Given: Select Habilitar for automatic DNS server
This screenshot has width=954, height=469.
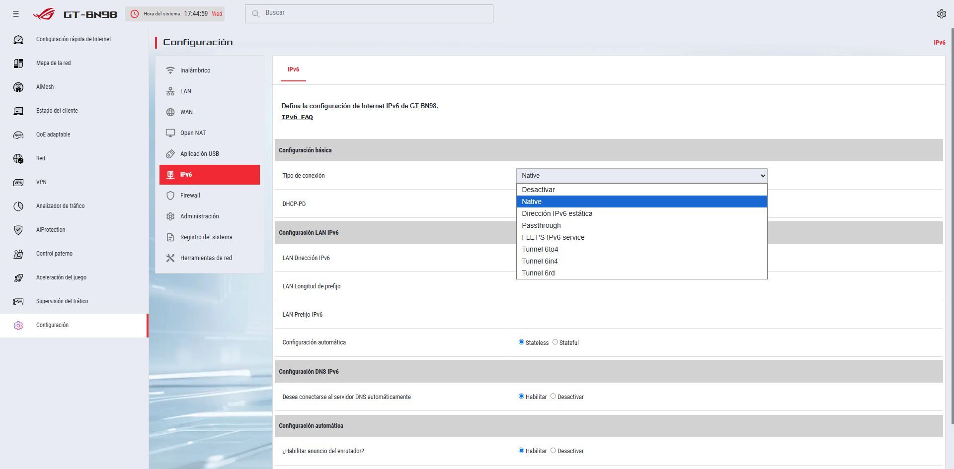Looking at the screenshot, I should coord(521,396).
